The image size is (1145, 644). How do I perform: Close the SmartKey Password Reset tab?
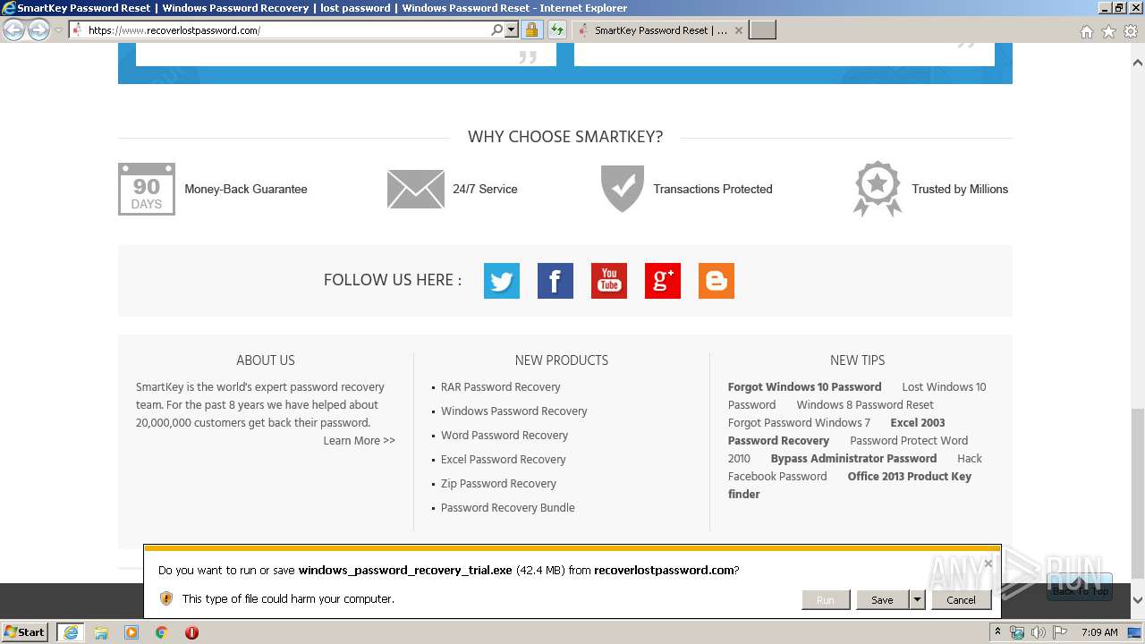pyautogui.click(x=738, y=30)
